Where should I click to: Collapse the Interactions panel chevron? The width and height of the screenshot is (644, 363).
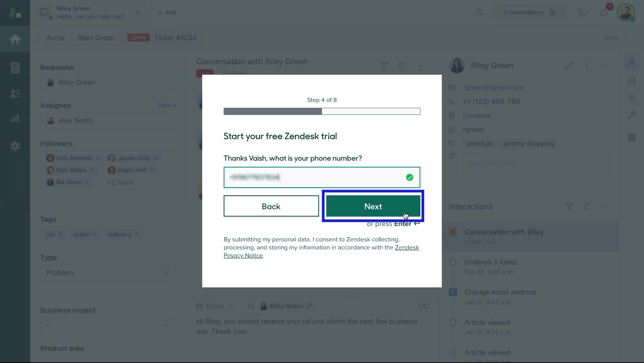click(605, 206)
